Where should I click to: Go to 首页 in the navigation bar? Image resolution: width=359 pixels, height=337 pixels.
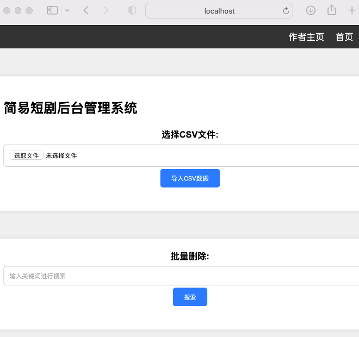tap(344, 37)
